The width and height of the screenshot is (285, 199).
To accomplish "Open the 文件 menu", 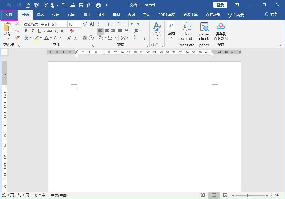I will click(x=9, y=15).
